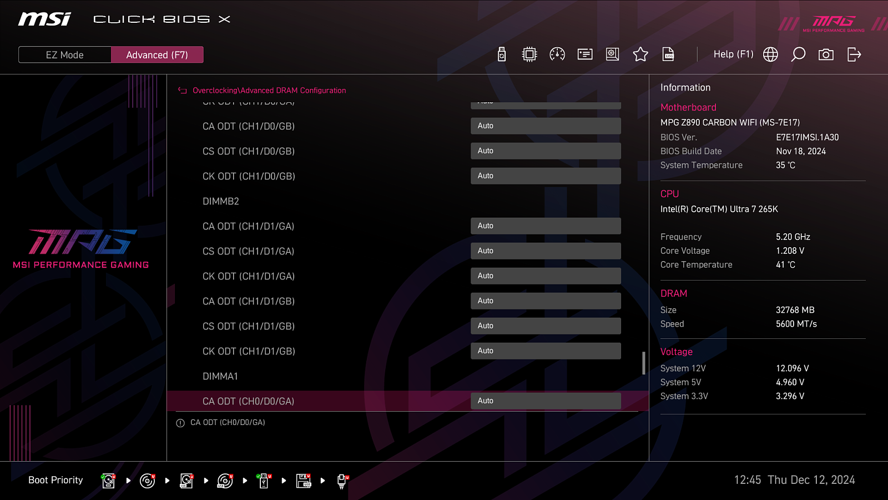Viewport: 888px width, 500px height.
Task: Open CS ODT (CH1/D0/GB) Auto dropdown
Action: (546, 151)
